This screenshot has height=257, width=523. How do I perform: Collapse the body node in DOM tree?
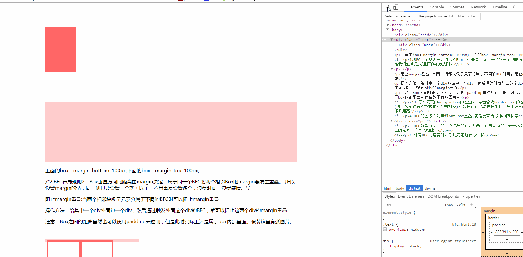pyautogui.click(x=388, y=30)
